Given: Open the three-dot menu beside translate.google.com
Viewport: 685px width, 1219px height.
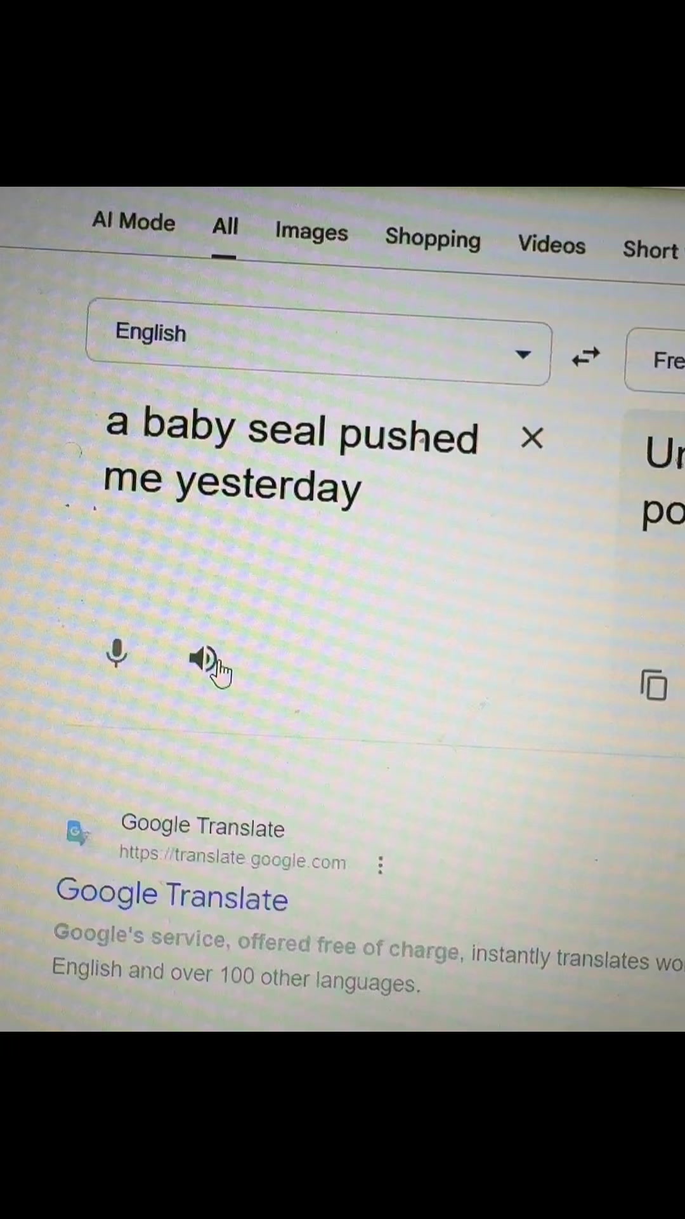Looking at the screenshot, I should click(381, 865).
